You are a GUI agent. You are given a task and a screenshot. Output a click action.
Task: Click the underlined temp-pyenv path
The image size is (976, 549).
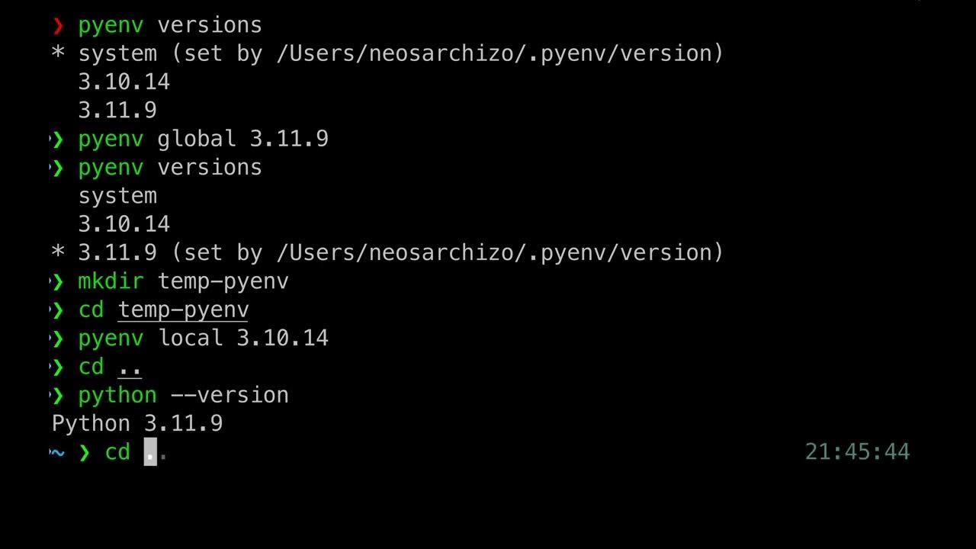[183, 310]
